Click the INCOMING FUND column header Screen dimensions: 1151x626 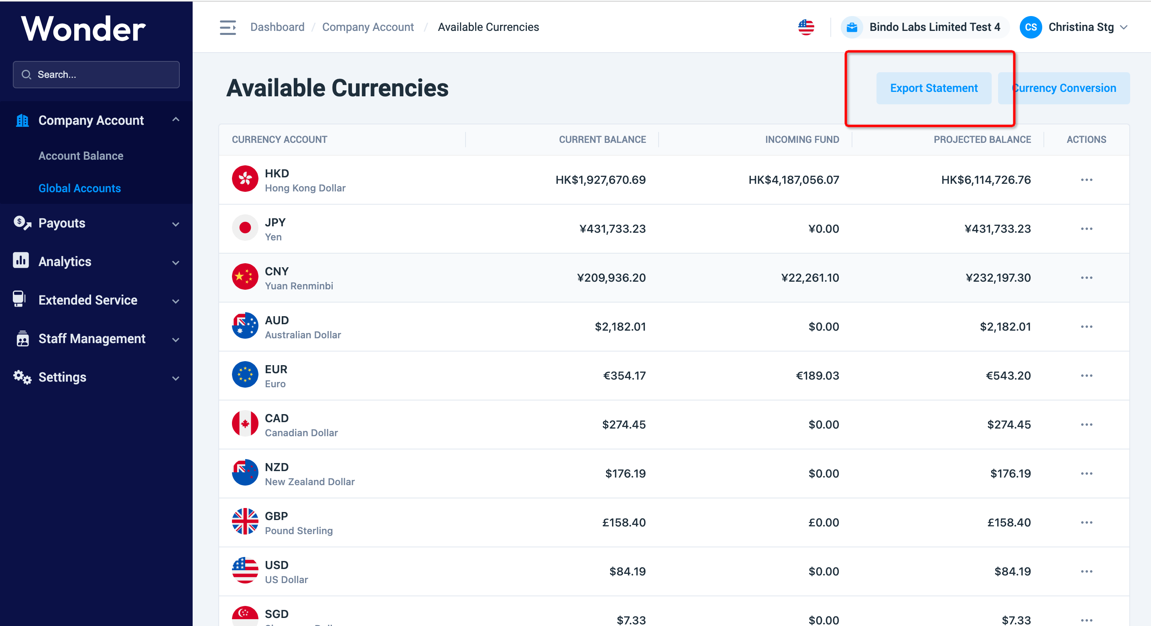tap(802, 139)
